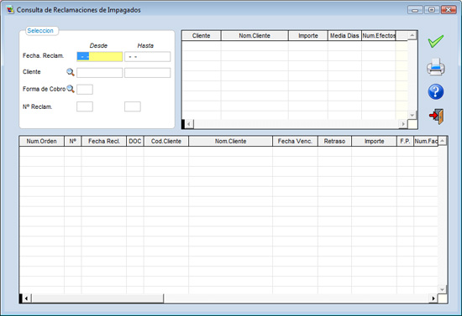The image size is (462, 316).
Task: Click the Nº column header in lower grid
Action: click(73, 141)
